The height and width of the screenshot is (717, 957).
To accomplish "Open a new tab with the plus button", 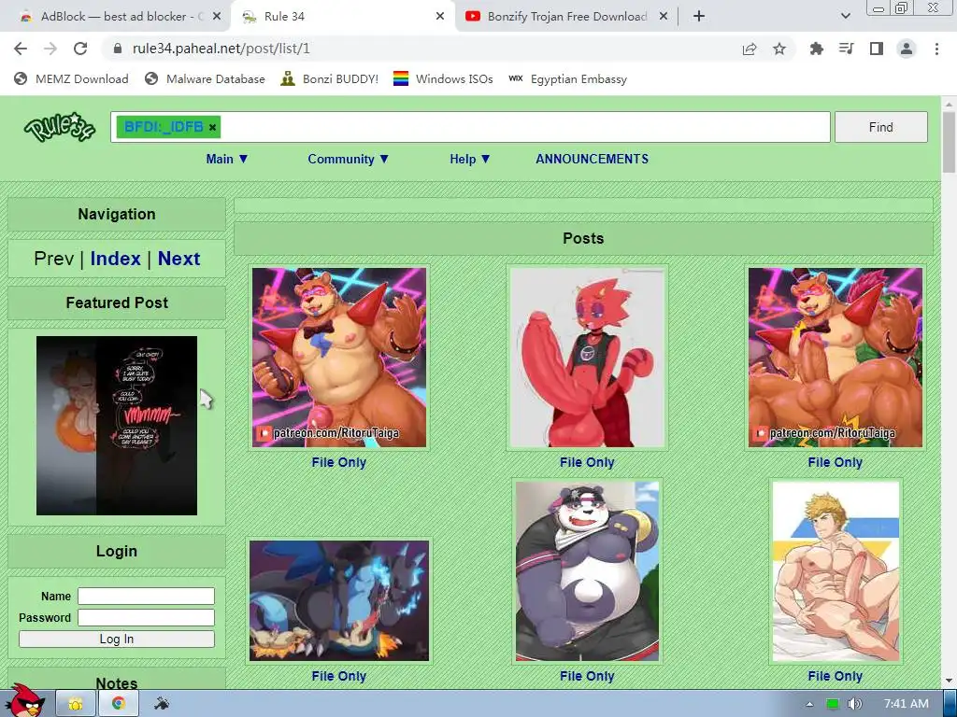I will click(699, 17).
